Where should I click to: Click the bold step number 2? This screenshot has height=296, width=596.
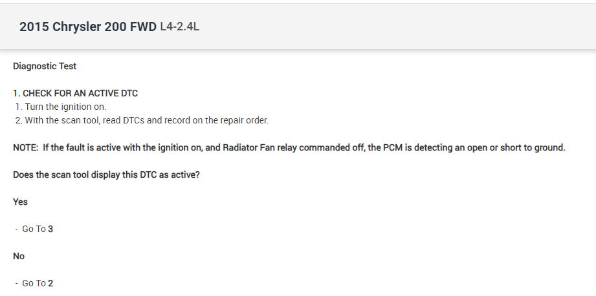pyautogui.click(x=50, y=284)
